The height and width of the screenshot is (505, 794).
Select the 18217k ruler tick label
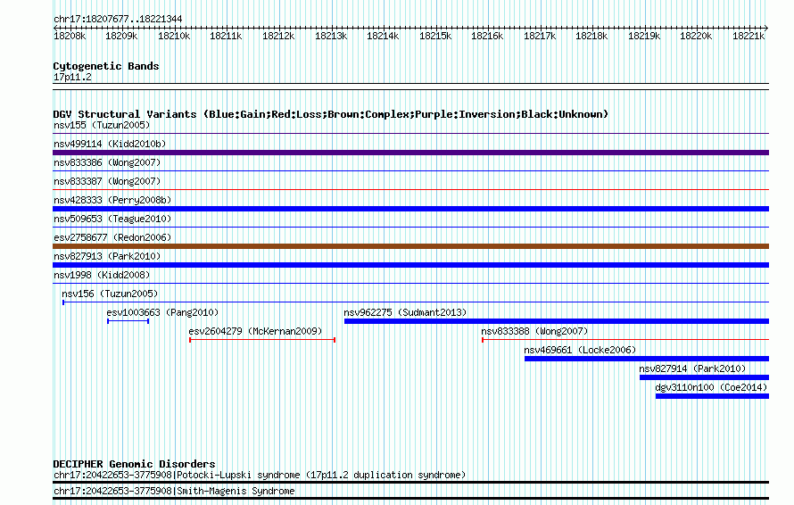540,36
